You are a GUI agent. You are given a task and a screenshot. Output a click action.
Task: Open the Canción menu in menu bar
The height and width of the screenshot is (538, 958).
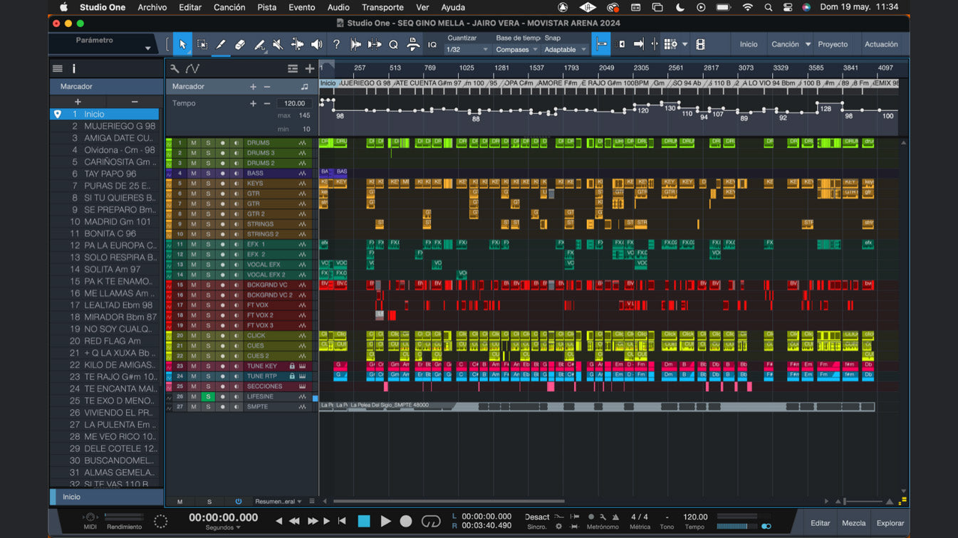[229, 7]
